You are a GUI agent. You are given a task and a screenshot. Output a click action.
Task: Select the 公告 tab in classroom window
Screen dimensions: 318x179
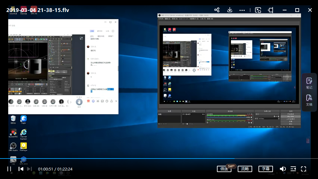pos(107,31)
